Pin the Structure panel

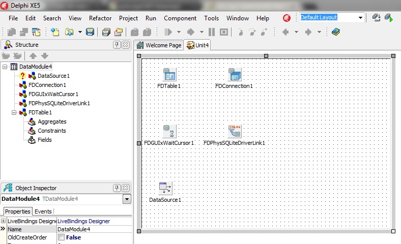tap(117, 45)
